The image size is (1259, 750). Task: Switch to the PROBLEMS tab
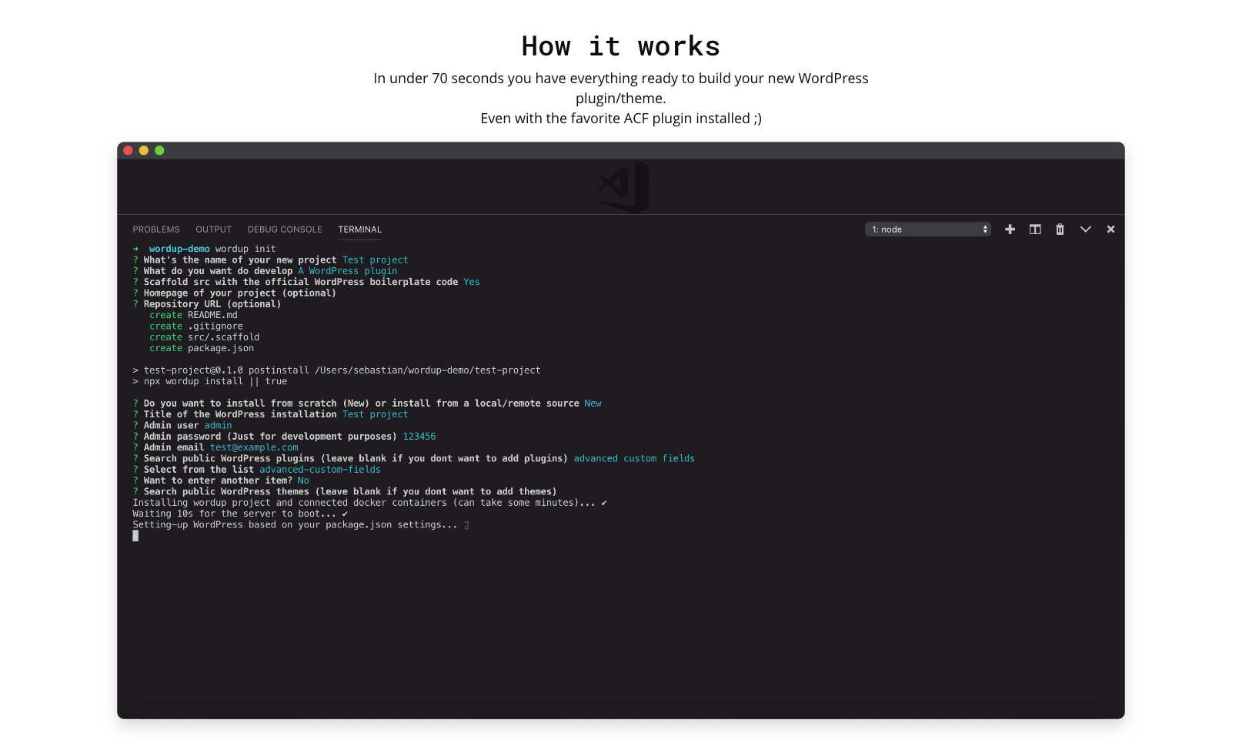pos(156,229)
